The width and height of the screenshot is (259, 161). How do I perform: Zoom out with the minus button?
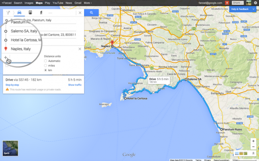253,147
